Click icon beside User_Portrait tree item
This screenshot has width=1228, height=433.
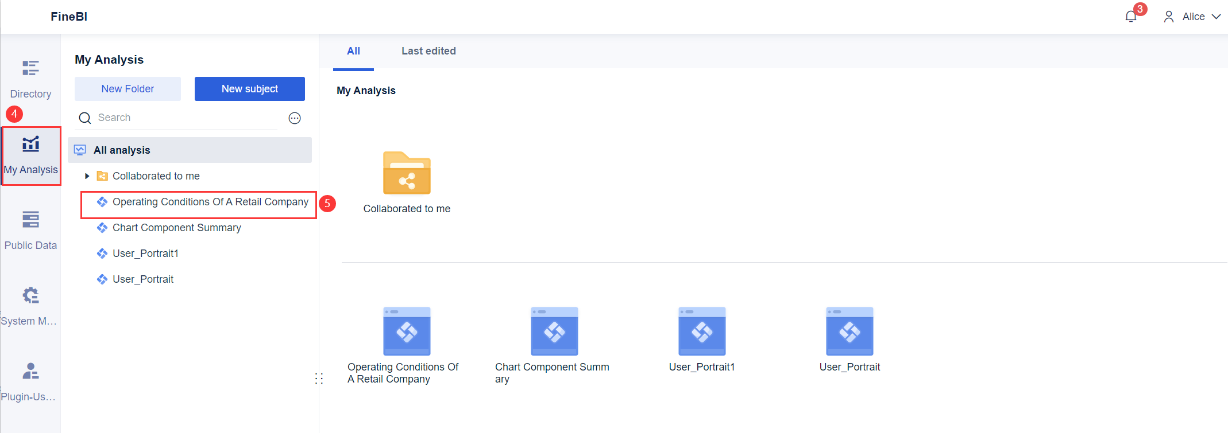pyautogui.click(x=102, y=279)
